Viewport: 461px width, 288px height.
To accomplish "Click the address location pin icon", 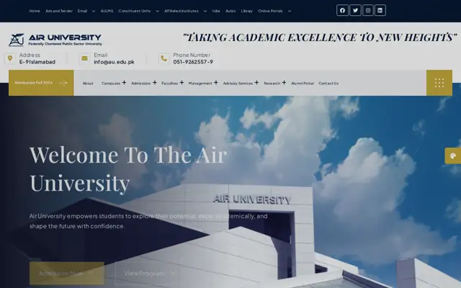I will (10, 58).
